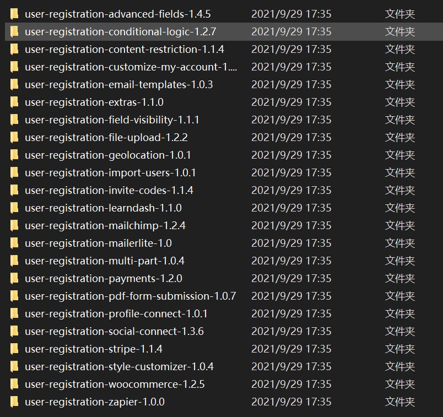This screenshot has height=417, width=443.
Task: Click 文件夹 type of user-registration-learndash row
Action: pyautogui.click(x=400, y=208)
